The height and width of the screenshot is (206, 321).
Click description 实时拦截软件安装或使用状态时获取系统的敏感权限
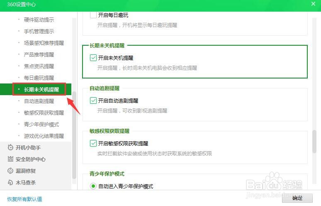point(155,154)
